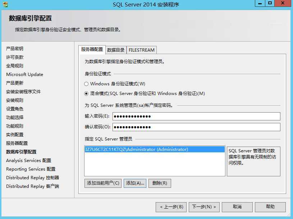The height and width of the screenshot is (219, 293).
Task: Click 安装安装程序文件 step in sidebar
Action: click(23, 92)
